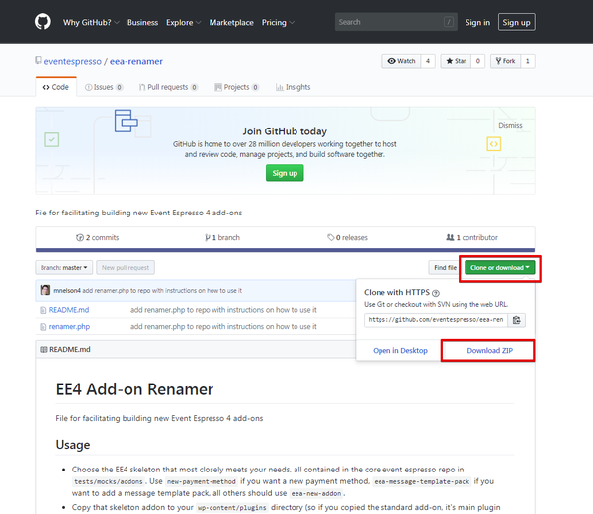Screen dimensions: 593x514
Task: Copy clone URL with clipboard icon
Action: [x=517, y=320]
